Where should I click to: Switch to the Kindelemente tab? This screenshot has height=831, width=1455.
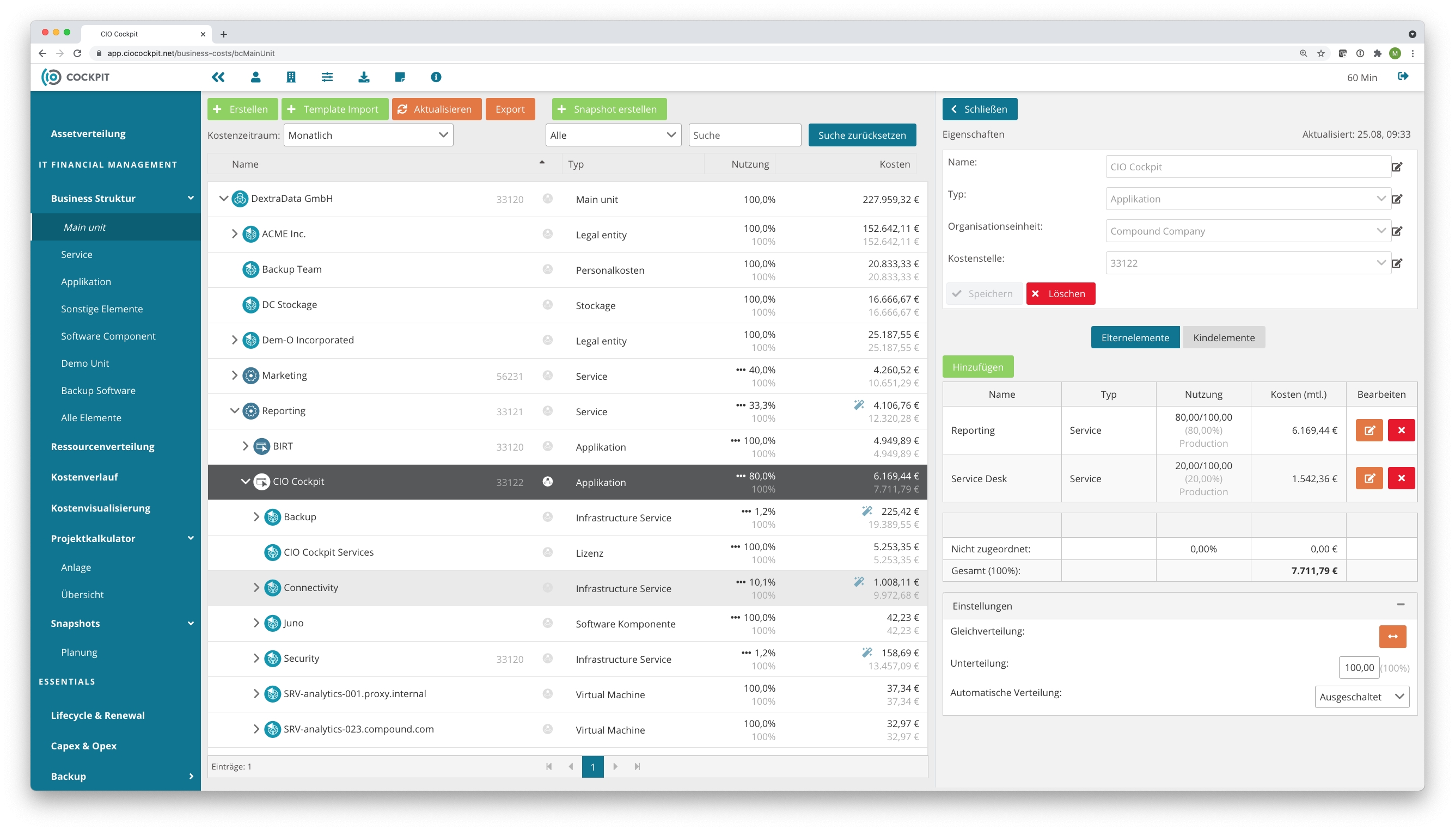click(1223, 338)
